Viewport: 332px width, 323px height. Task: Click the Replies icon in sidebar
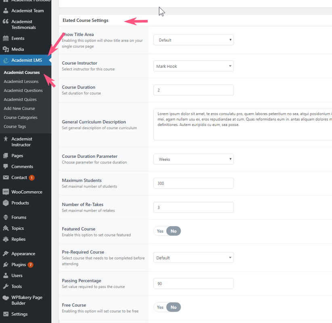pos(6,239)
